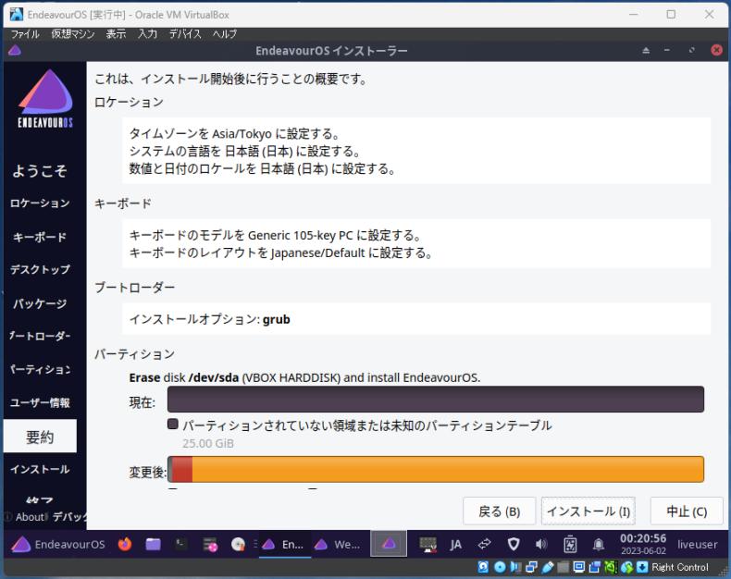
Task: Open the network display tray icon
Action: (427, 544)
